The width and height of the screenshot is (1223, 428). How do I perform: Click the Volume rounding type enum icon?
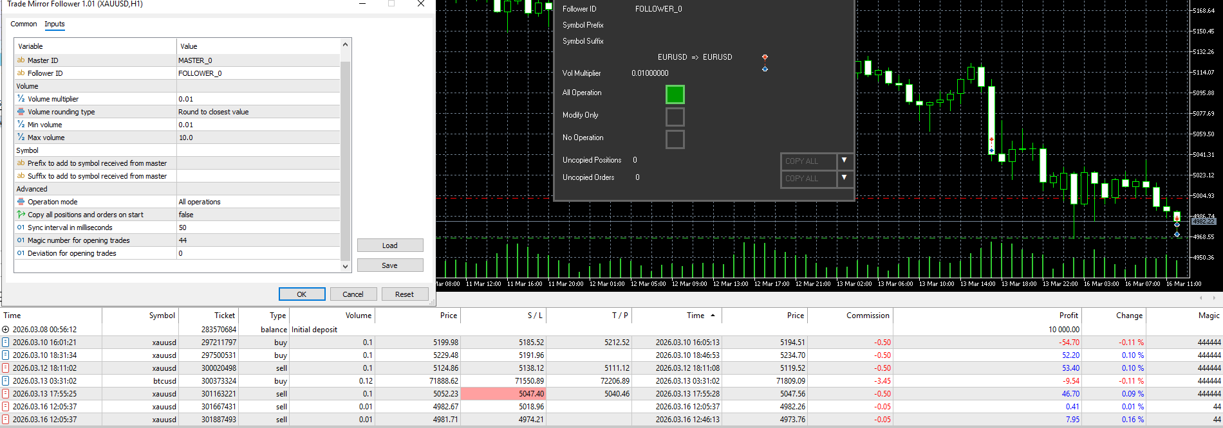[x=21, y=112]
